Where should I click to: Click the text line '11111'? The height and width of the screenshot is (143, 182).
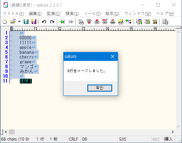click(x=25, y=43)
